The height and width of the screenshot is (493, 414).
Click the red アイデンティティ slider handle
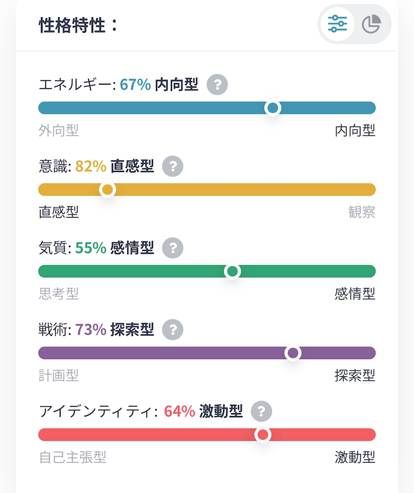pos(263,435)
